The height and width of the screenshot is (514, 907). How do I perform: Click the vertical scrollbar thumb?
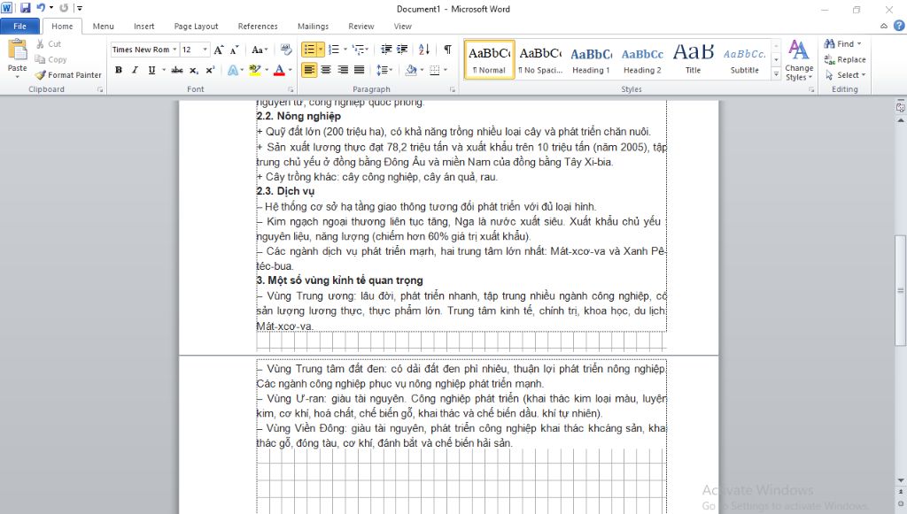coord(901,290)
